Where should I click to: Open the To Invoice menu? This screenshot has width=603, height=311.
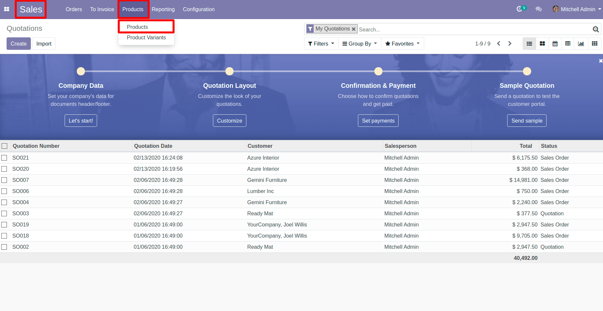click(x=102, y=9)
